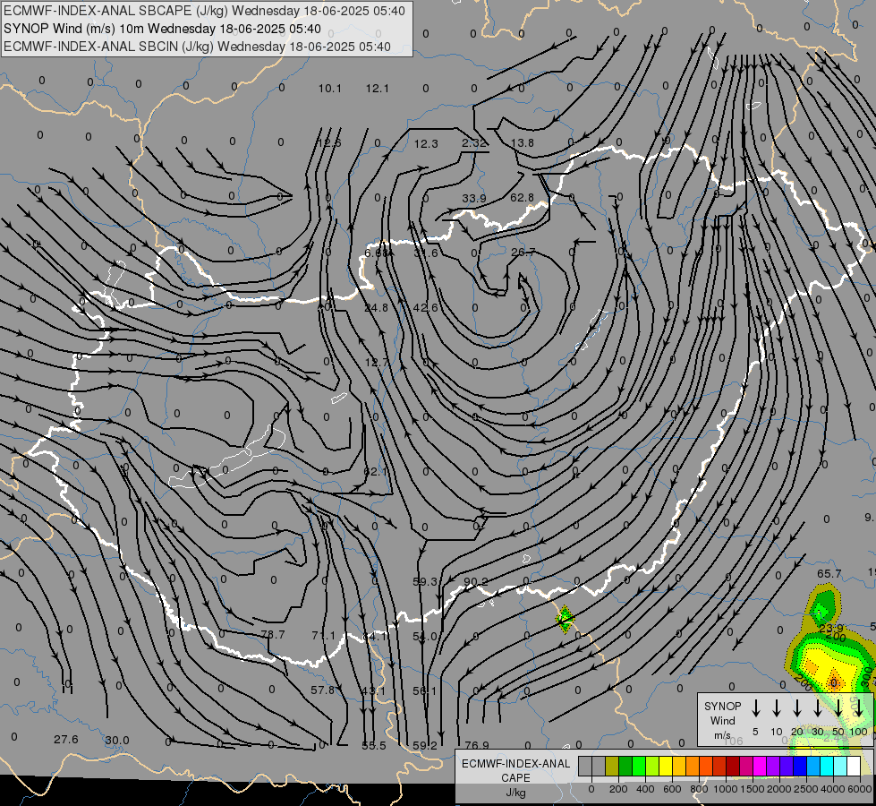Click the SBCAPE title line at top
The height and width of the screenshot is (806, 876).
point(204,11)
